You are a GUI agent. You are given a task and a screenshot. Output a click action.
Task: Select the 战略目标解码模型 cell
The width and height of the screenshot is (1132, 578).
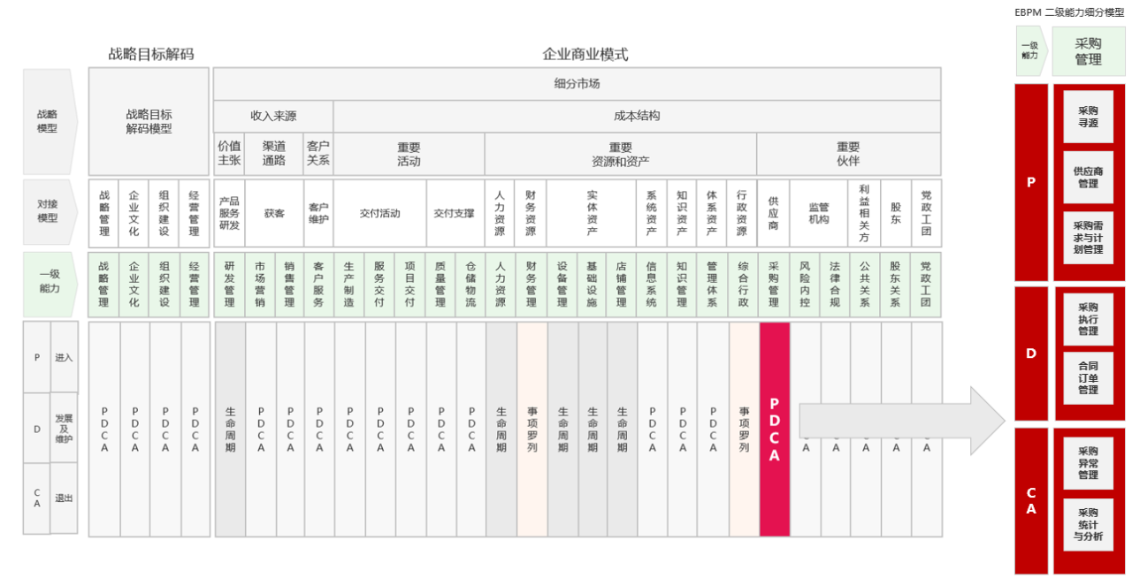coord(149,121)
